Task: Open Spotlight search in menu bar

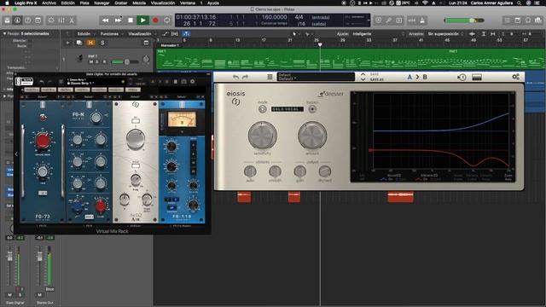Action: 519,3
